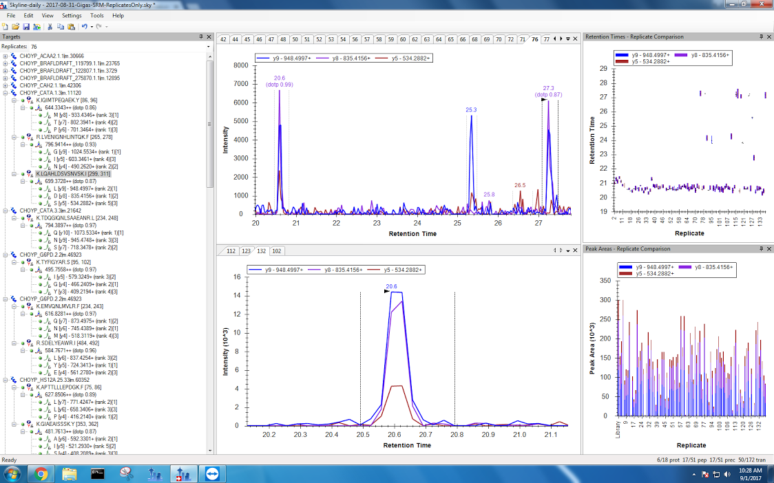Open the Settings menu
The width and height of the screenshot is (774, 483).
(71, 15)
